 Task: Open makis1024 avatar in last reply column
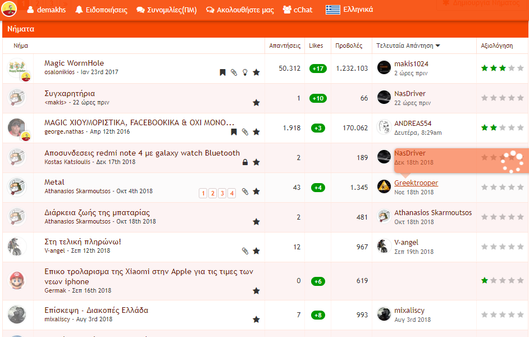tap(384, 67)
